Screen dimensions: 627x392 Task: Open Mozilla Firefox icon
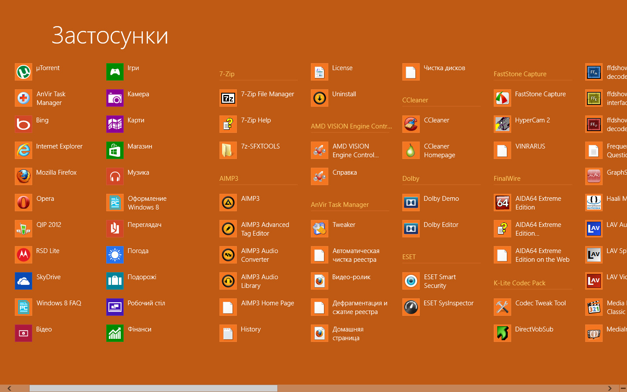point(24,176)
